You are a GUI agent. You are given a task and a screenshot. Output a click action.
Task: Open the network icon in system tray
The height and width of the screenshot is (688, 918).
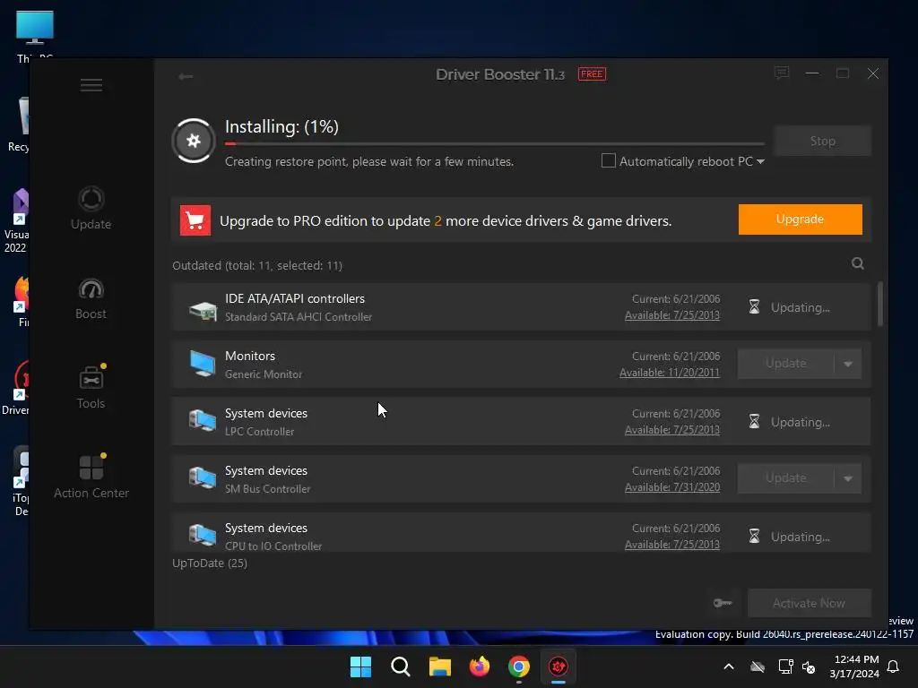pyautogui.click(x=785, y=666)
